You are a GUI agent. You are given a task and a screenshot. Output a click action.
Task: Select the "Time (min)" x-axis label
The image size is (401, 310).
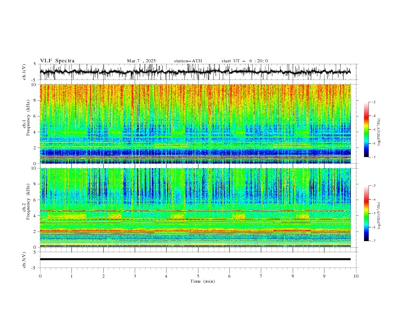tap(203, 281)
